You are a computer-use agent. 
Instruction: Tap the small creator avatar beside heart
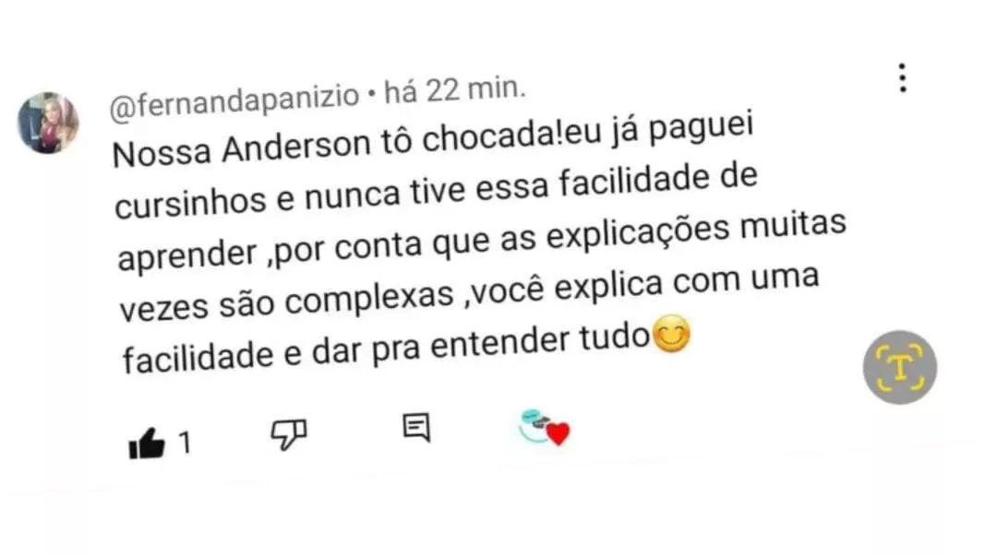pyautogui.click(x=535, y=425)
